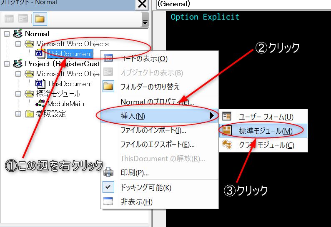Screen dimensions: 331x227
Task: Toggle the ドッキング可能 checkmark
Action: pos(108,187)
